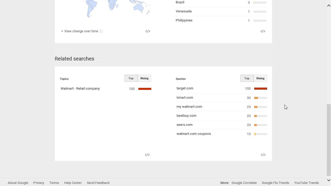
Task: Open Walmart - Retail company topic
Action: pyautogui.click(x=80, y=89)
